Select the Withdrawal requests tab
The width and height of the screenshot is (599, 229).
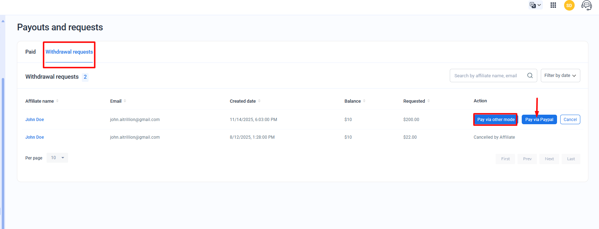click(x=69, y=52)
